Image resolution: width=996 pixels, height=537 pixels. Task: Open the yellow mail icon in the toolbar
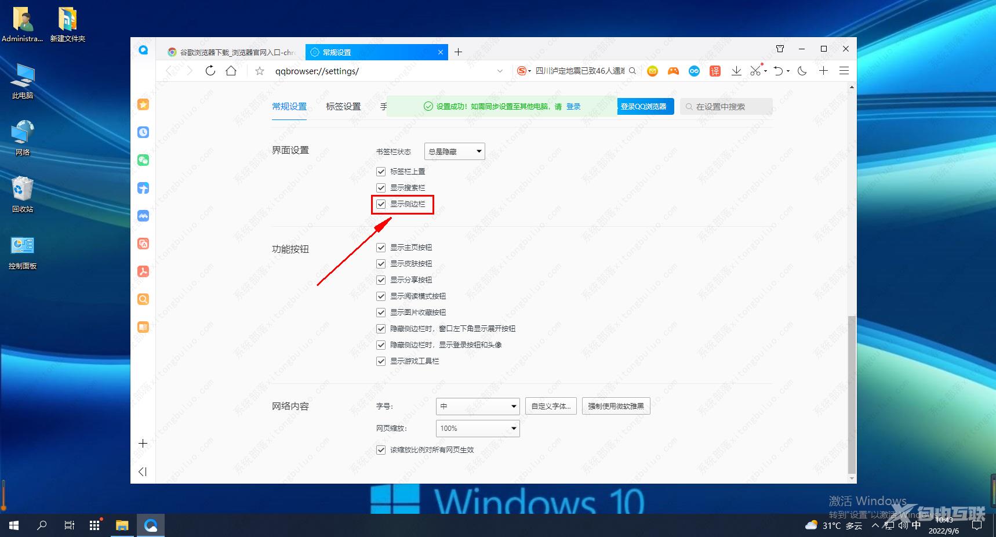point(653,71)
